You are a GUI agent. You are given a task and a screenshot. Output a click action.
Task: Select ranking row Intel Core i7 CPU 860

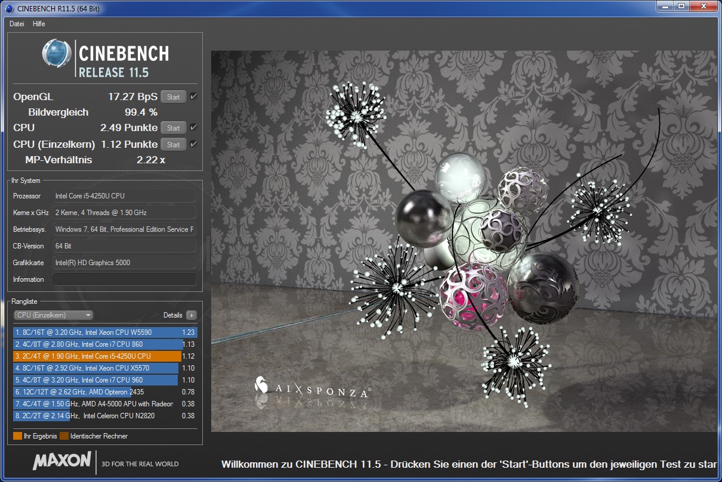tap(105, 344)
